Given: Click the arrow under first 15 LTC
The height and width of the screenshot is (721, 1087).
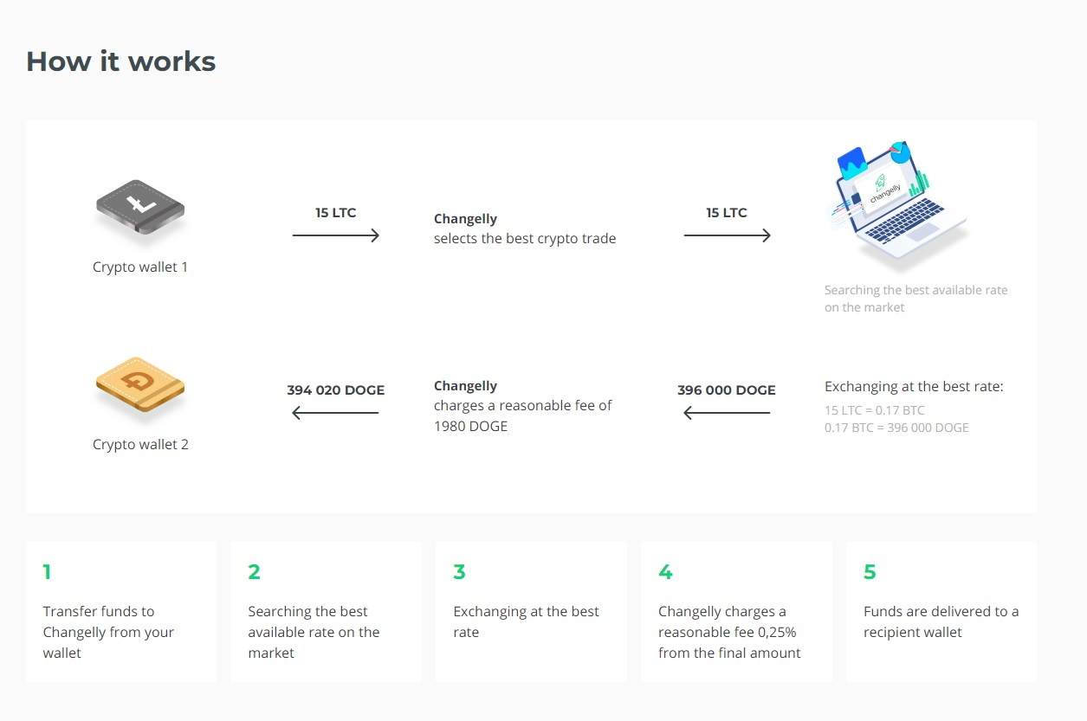Looking at the screenshot, I should click(336, 235).
